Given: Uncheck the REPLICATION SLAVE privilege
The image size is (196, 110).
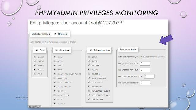Looking at the screenshot, I should 89,95.
